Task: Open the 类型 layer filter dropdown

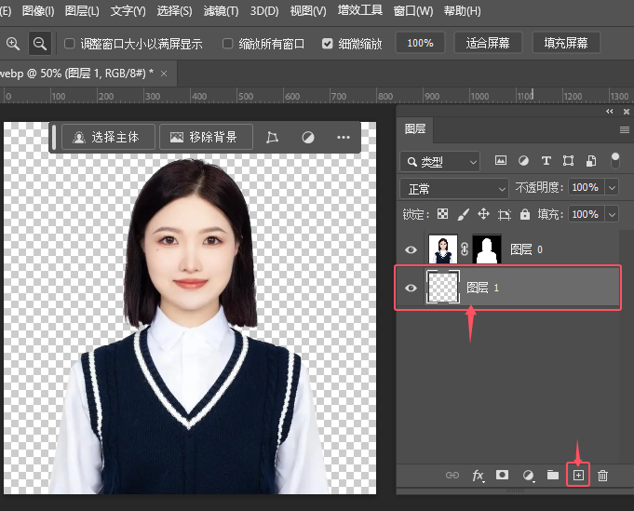Action: [440, 162]
